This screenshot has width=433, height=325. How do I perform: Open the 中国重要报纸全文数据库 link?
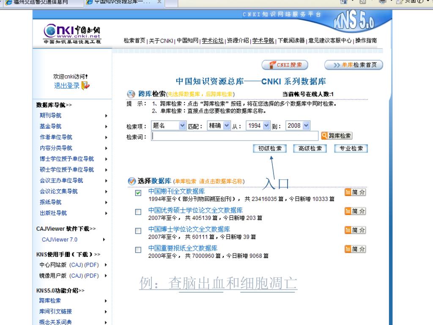183,248
